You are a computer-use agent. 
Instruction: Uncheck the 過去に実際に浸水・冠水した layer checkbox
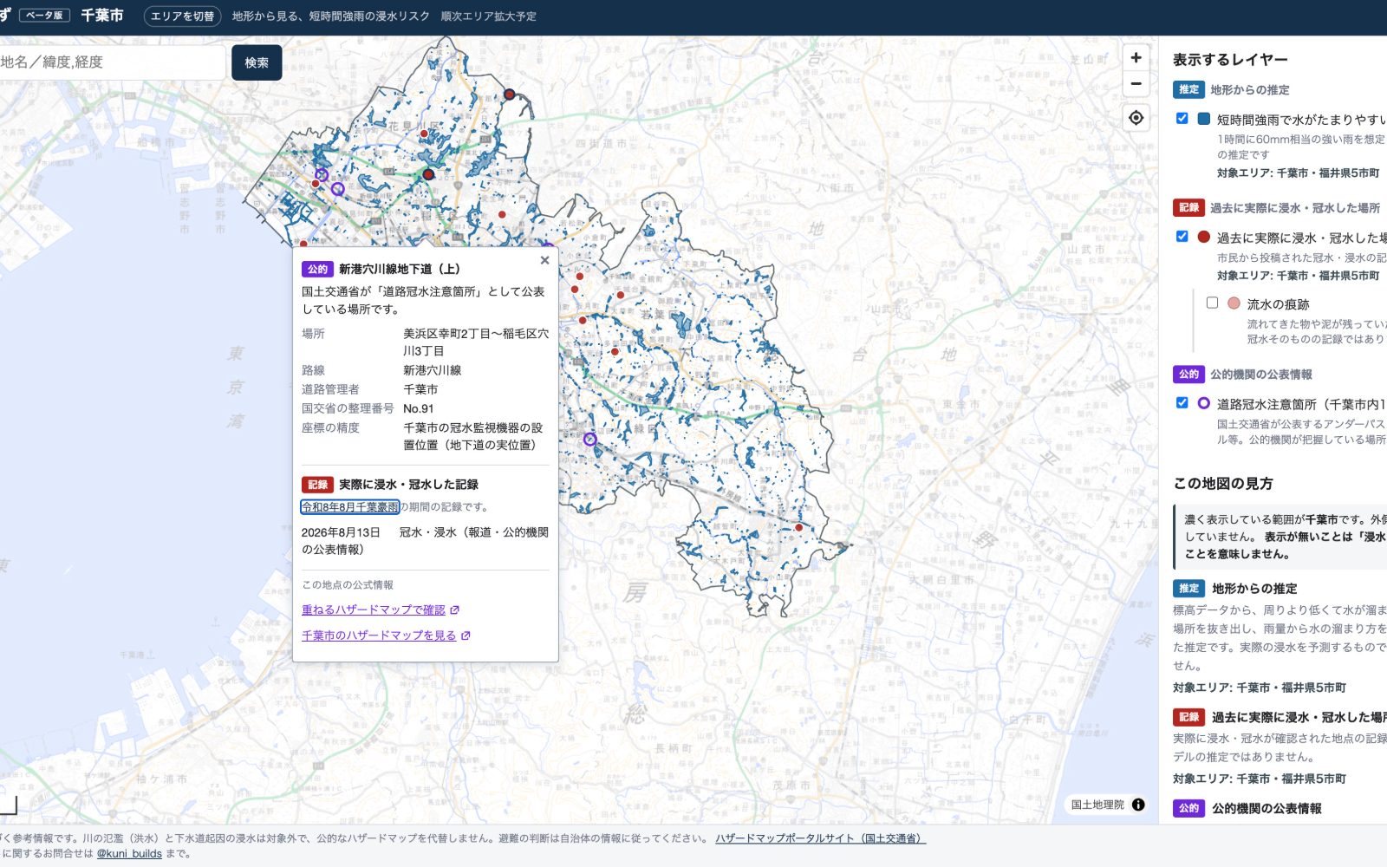click(x=1182, y=236)
